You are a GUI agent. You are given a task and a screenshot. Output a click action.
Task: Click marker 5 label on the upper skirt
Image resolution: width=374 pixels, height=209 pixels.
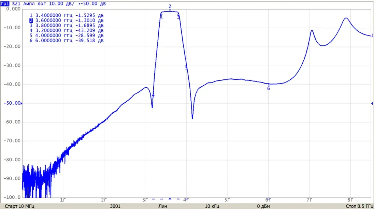[x=186, y=68]
